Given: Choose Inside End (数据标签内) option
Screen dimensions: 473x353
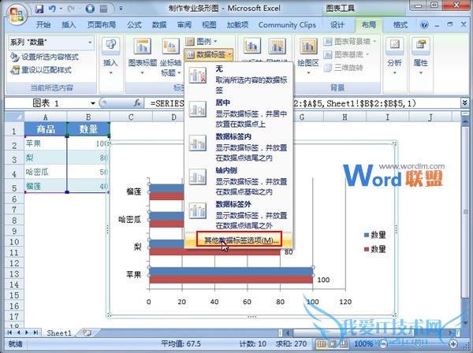Looking at the screenshot, I should 238,147.
